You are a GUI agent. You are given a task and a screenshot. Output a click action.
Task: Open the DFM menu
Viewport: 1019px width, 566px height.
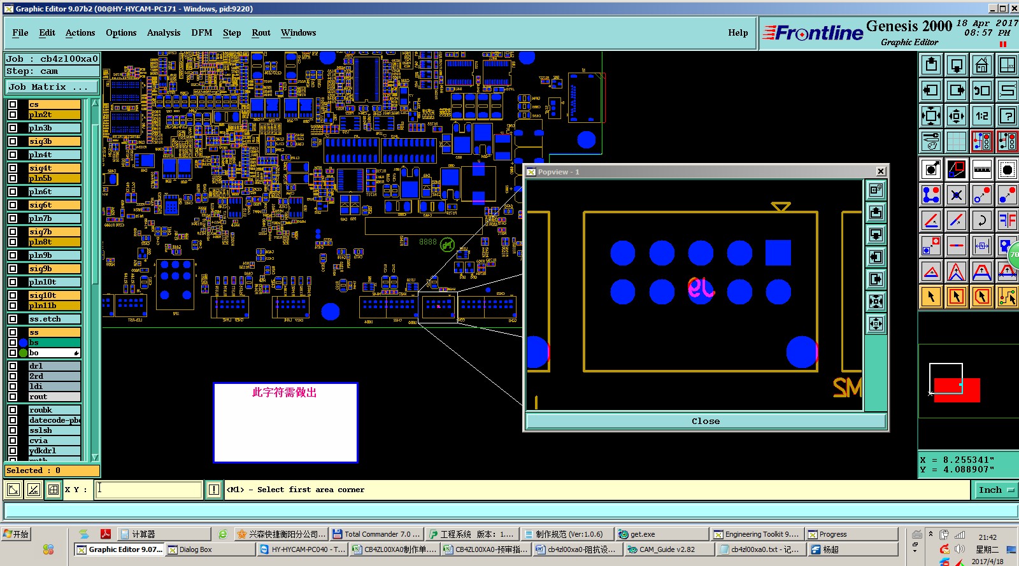(202, 32)
